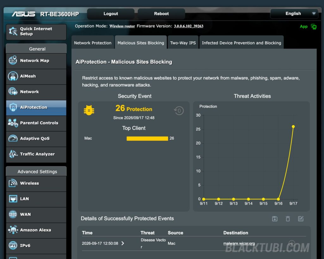Open Adaptive QoS menu item
The image size is (324, 259).
(x=36, y=139)
